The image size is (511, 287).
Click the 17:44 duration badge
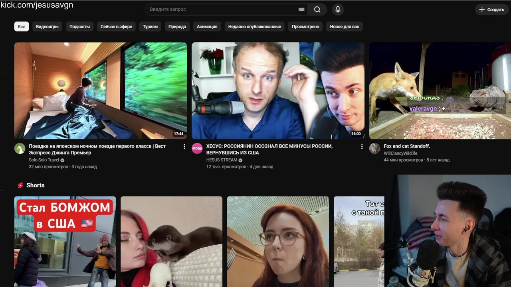(178, 134)
